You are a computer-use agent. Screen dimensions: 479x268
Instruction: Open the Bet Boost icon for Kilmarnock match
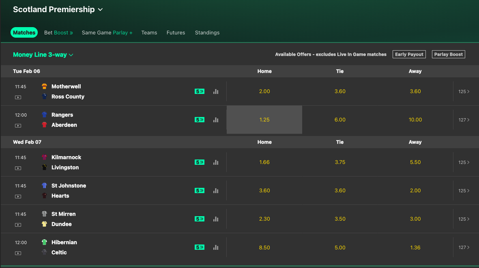click(200, 162)
